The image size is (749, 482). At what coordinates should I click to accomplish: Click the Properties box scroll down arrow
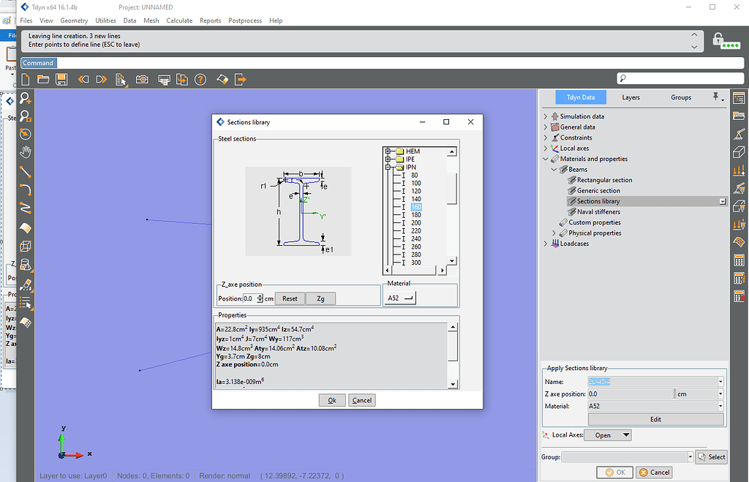pos(453,384)
